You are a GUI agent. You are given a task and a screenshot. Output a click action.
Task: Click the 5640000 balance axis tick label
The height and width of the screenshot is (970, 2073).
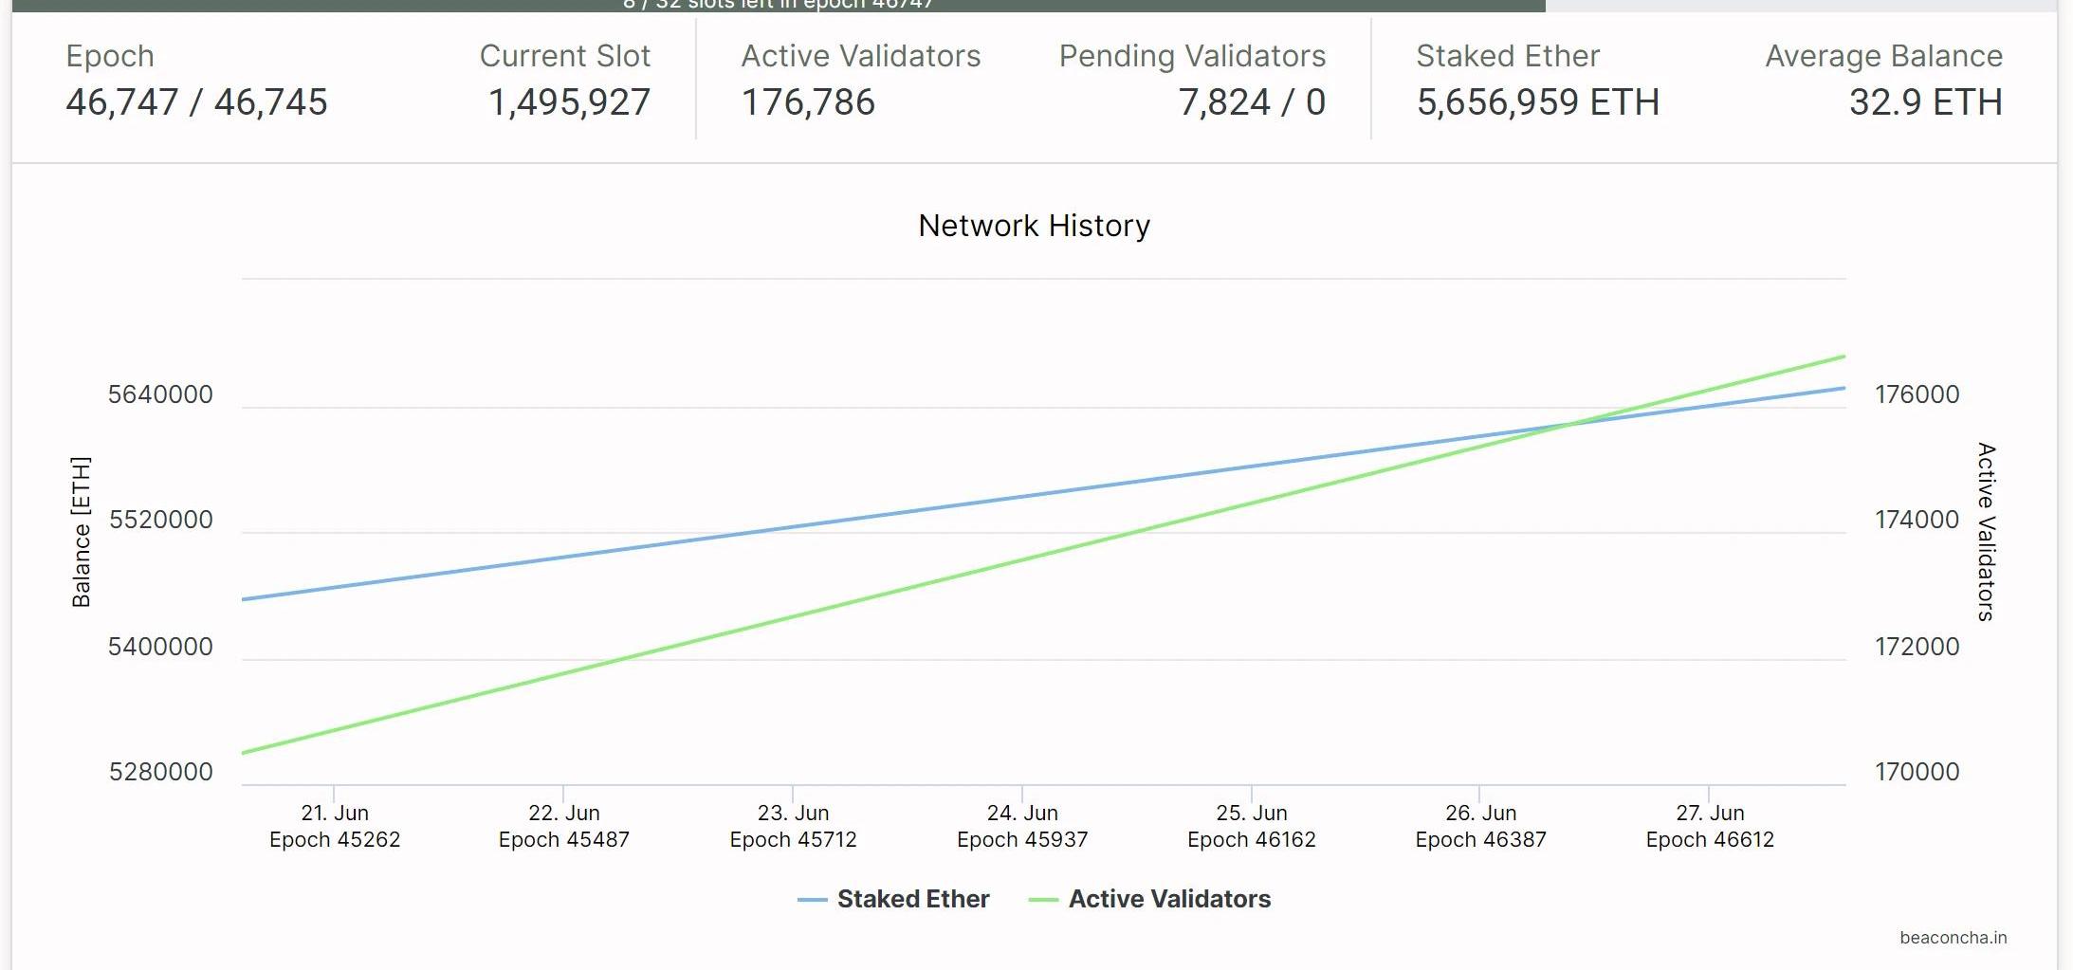pyautogui.click(x=160, y=394)
